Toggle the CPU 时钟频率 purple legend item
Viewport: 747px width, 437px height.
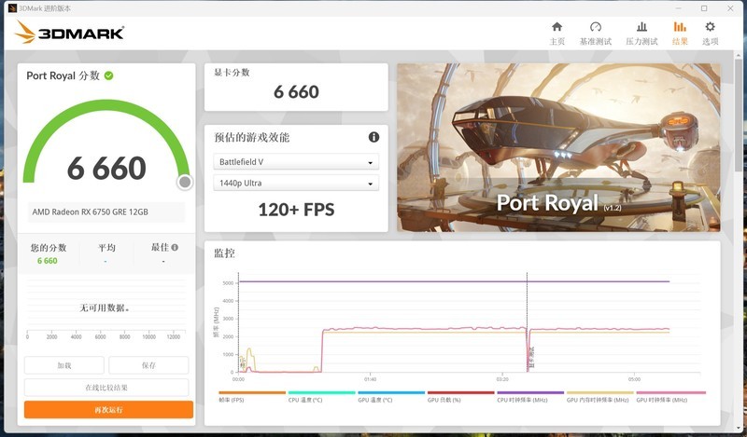pyautogui.click(x=530, y=397)
